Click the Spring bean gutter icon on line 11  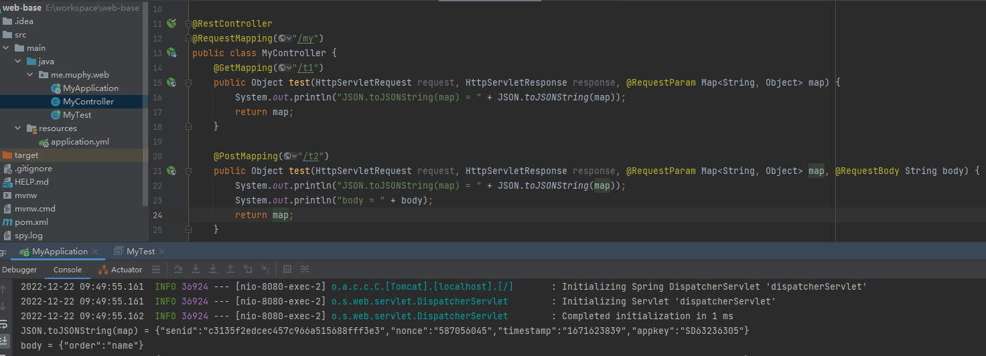171,23
